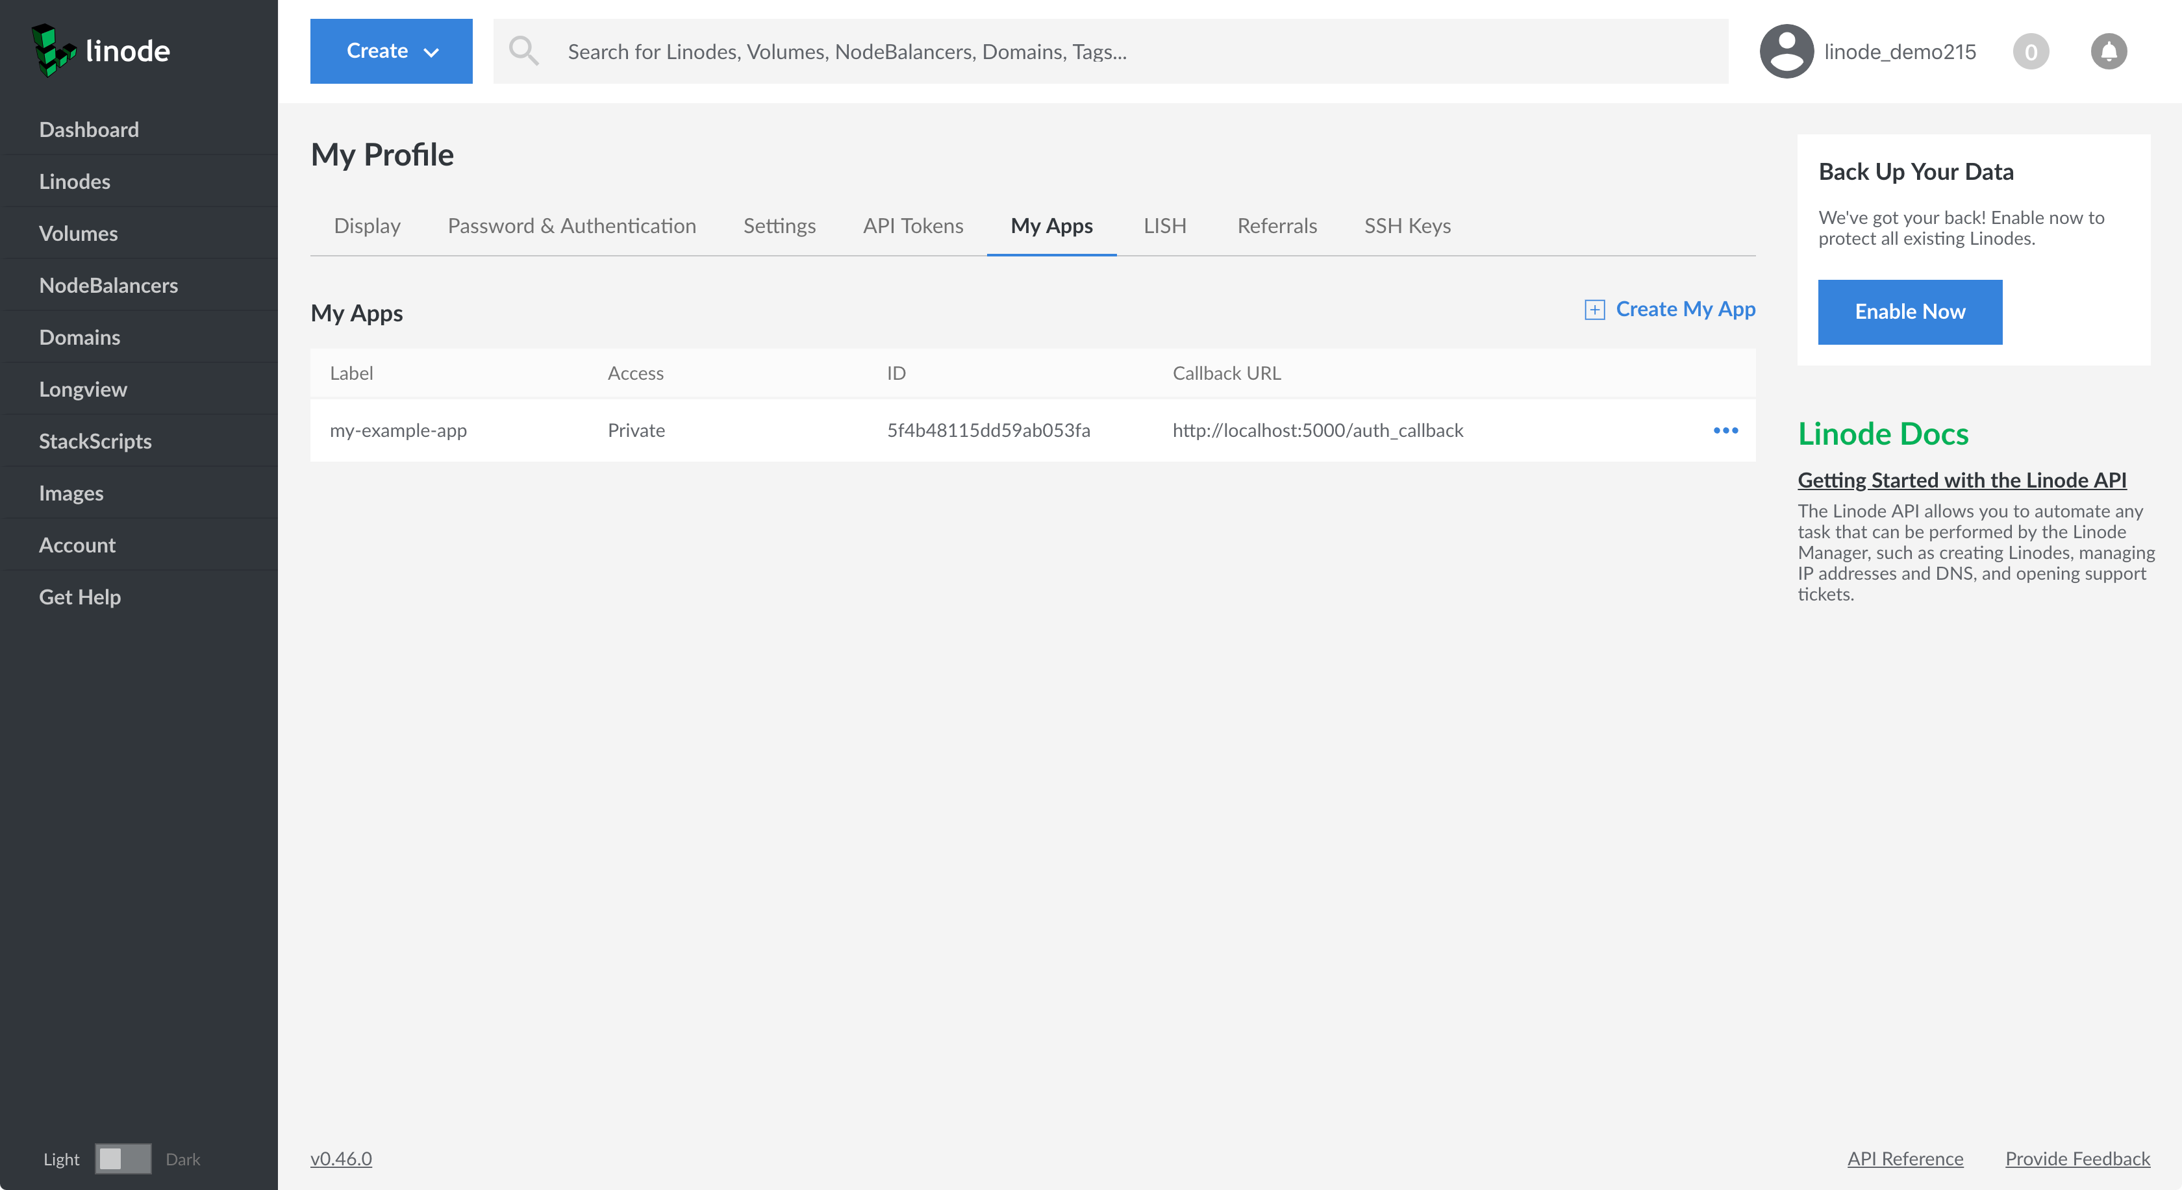Screen dimensions: 2182x1190
Task: Click the plus icon next to Create My App
Action: click(1595, 309)
